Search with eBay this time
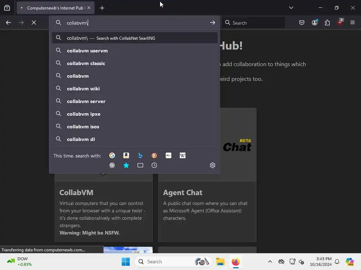The height and width of the screenshot is (270, 361). pos(169,155)
